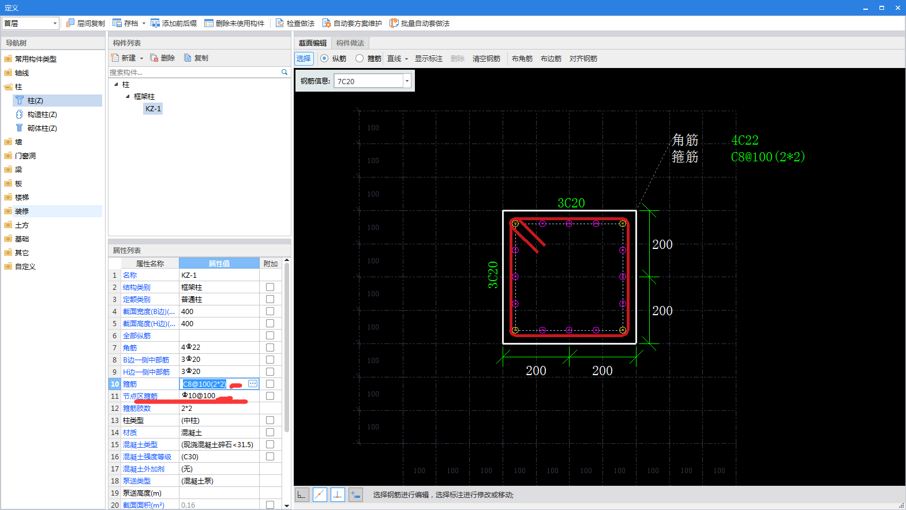This screenshot has width=906, height=510.
Task: Check the 附加 box for 节点区箍筋 row
Action: [x=270, y=396]
